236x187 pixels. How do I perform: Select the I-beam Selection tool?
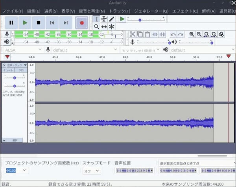pos(96,19)
